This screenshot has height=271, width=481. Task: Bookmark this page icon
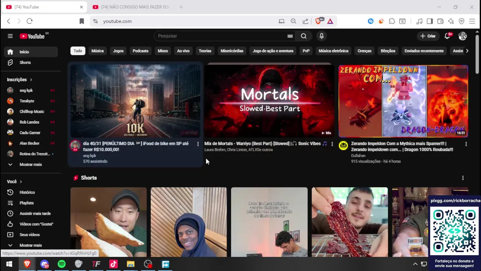pos(82,21)
